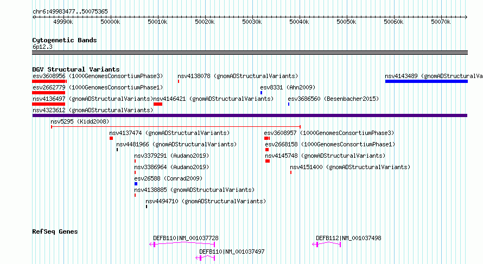483x264 pixels.
Task: Click the 50040k ruler tick label
Action: (299, 22)
